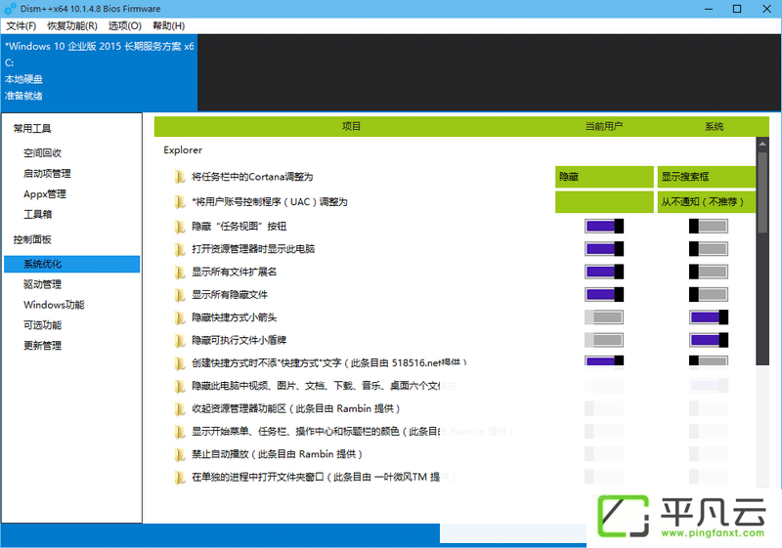Toggle current-user switch for 显示所有隐藏文件
Viewport: 782px width, 548px height.
pyautogui.click(x=604, y=294)
